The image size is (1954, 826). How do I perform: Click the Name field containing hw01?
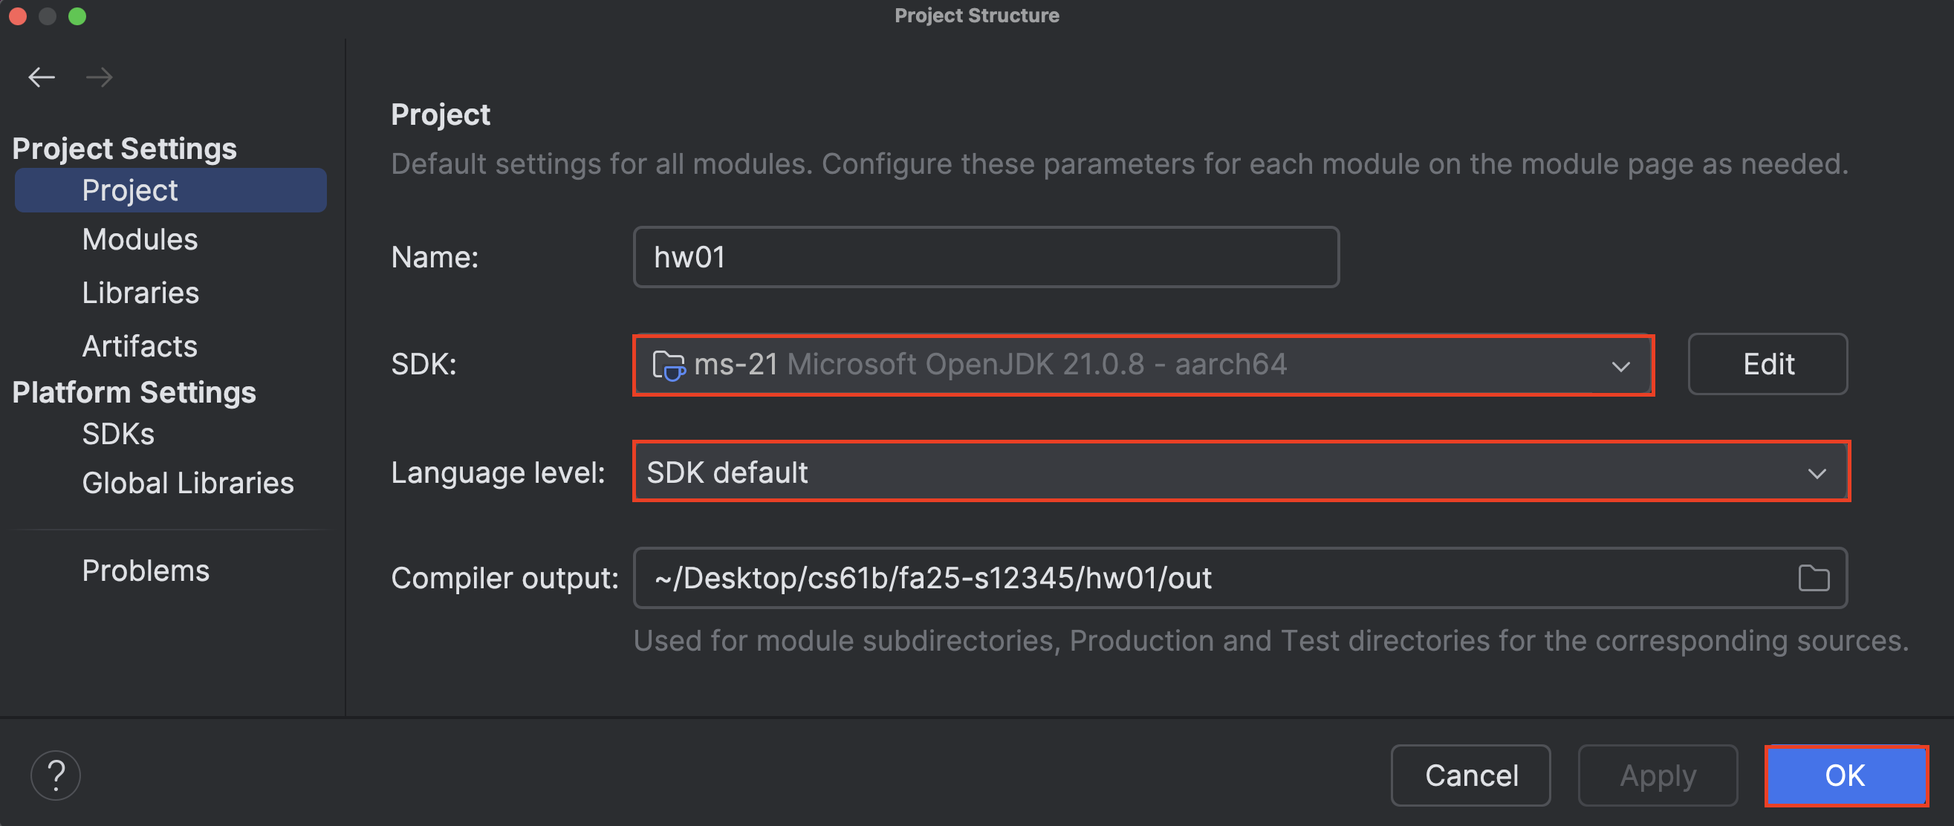click(985, 256)
